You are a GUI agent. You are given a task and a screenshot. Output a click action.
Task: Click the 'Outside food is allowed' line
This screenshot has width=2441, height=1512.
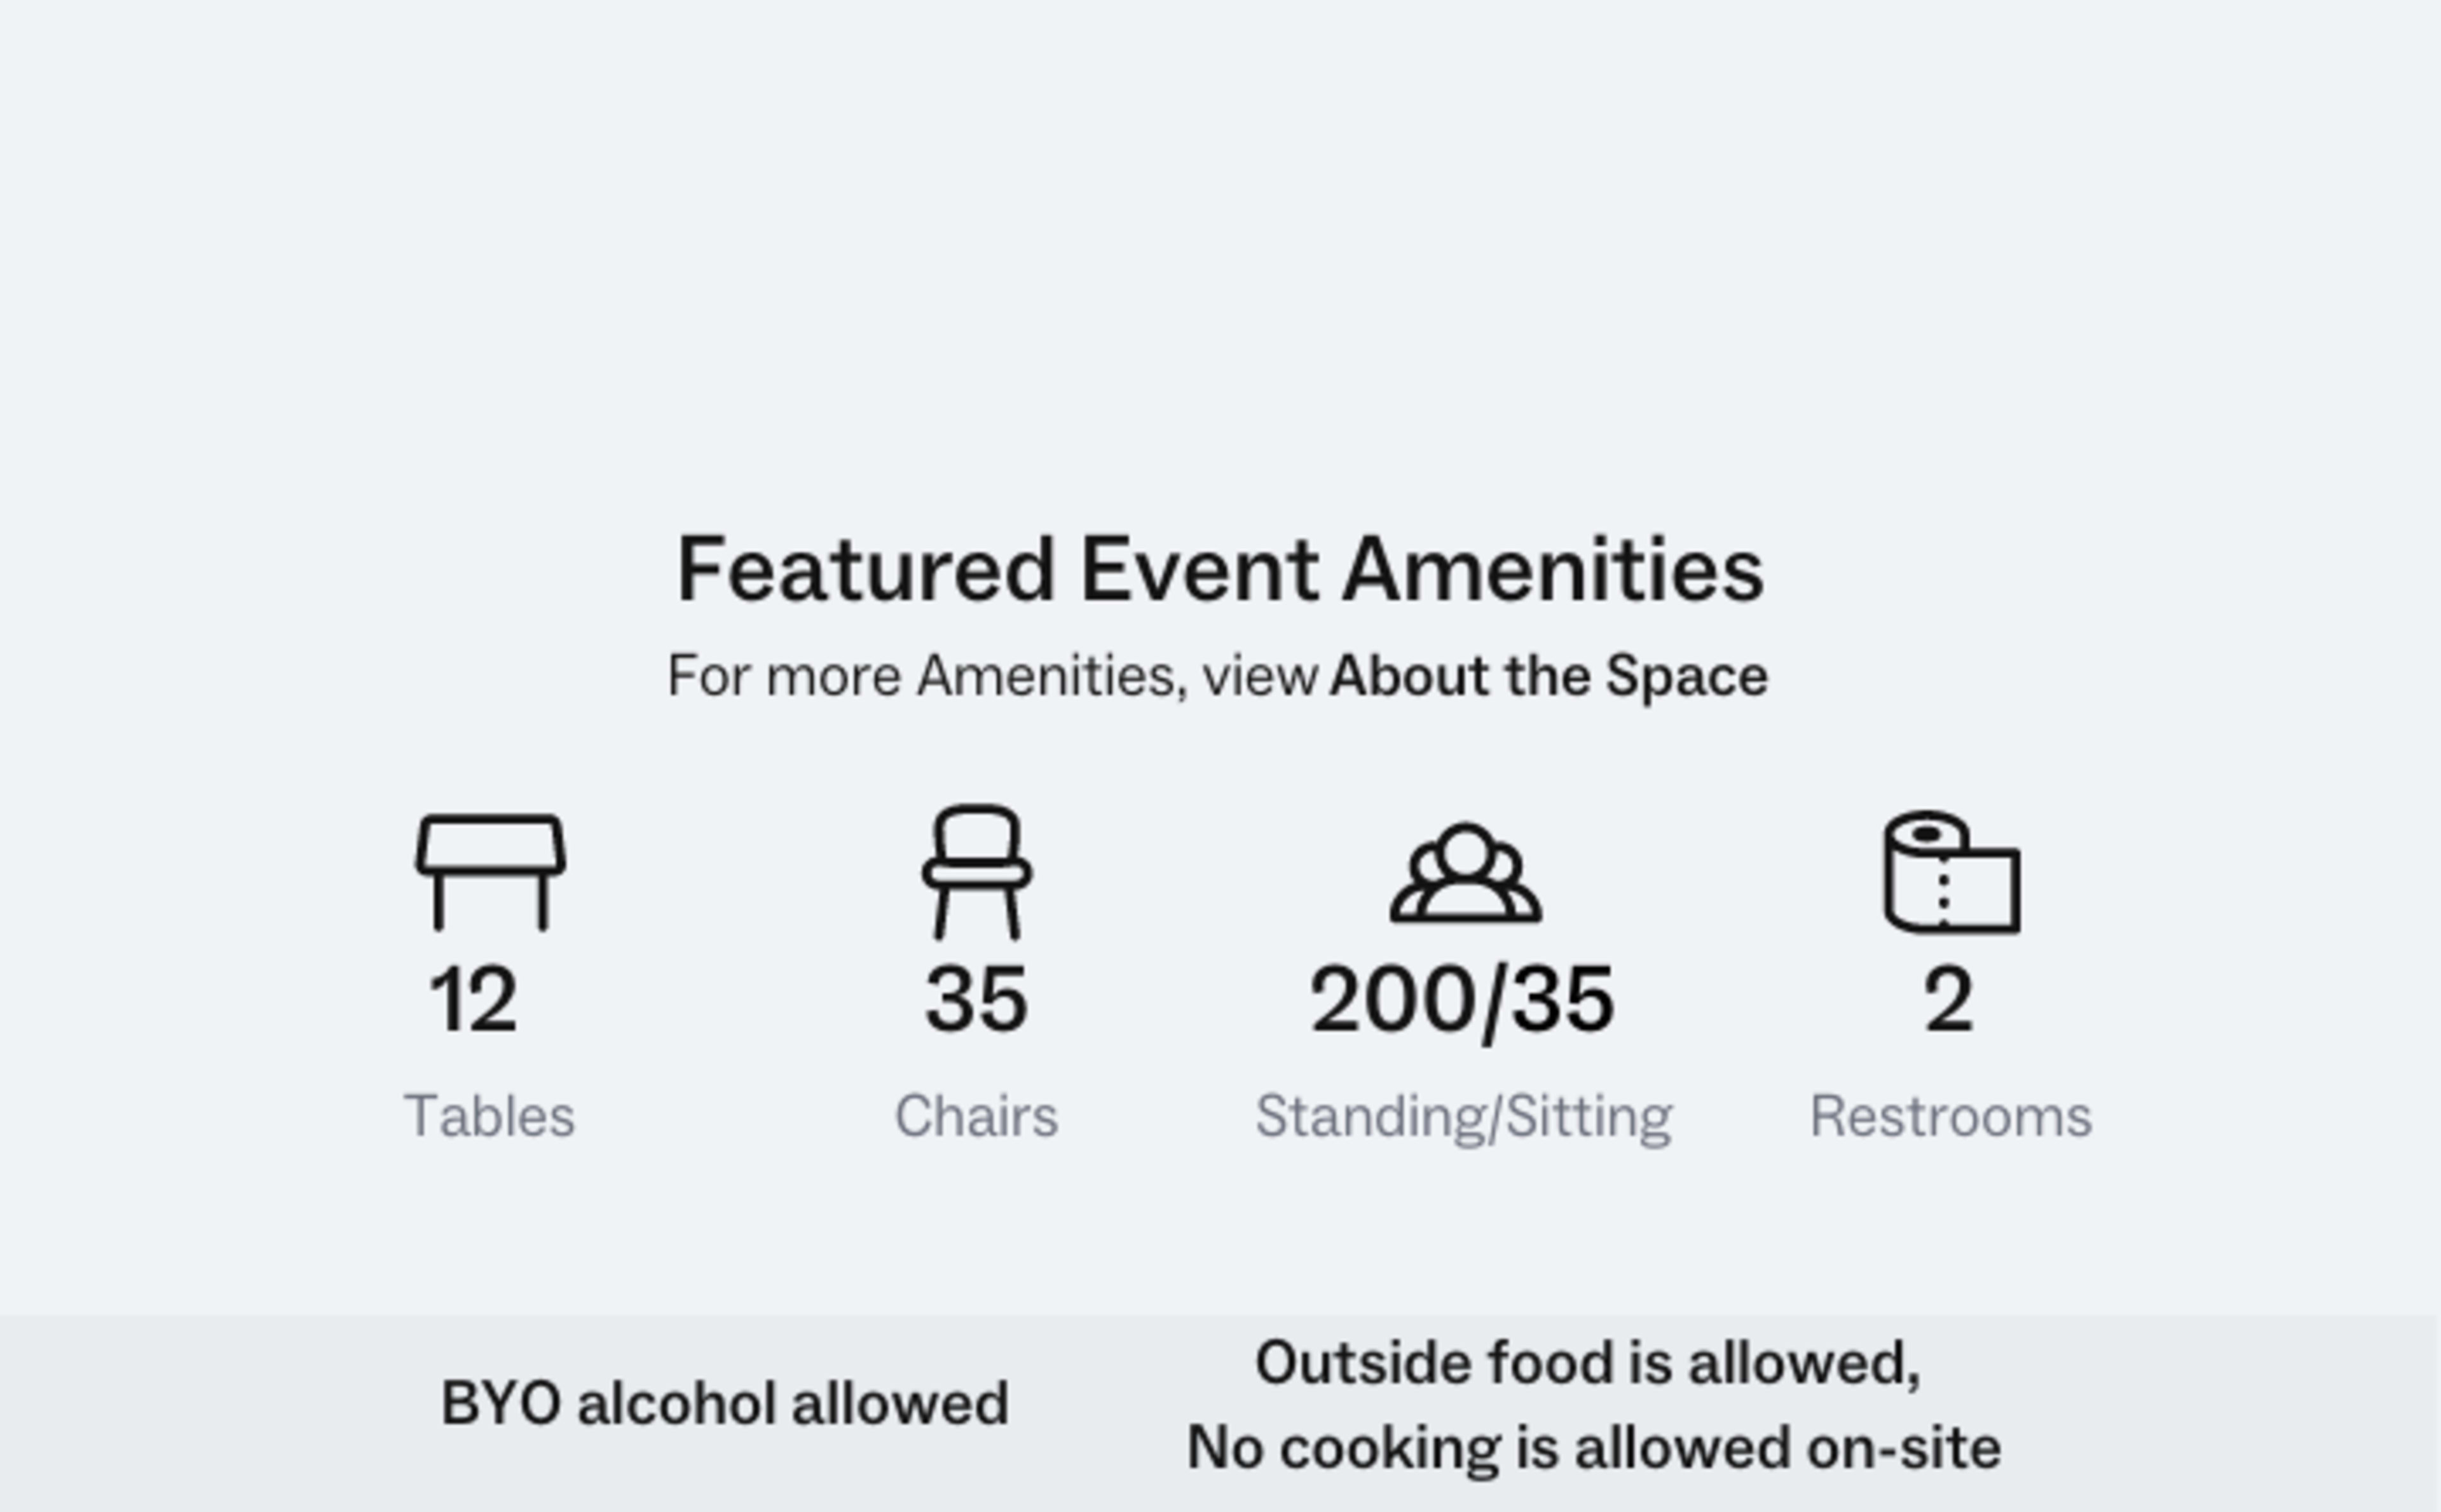(x=1588, y=1363)
